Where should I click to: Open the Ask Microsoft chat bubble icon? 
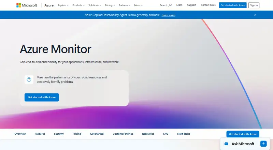tap(226, 144)
